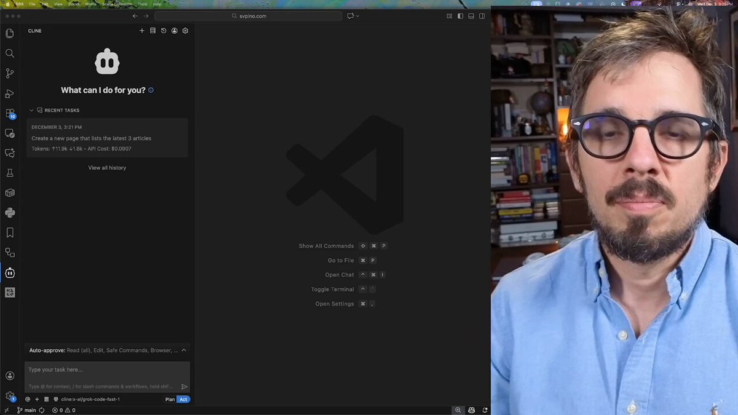Viewport: 738px width, 415px height.
Task: Open Cline settings with the gear icon
Action: (185, 30)
